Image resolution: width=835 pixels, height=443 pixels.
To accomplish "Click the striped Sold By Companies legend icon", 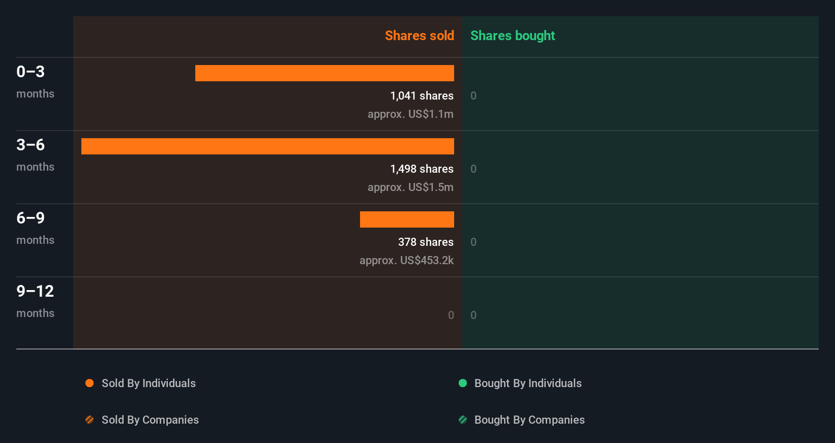I will [x=90, y=420].
